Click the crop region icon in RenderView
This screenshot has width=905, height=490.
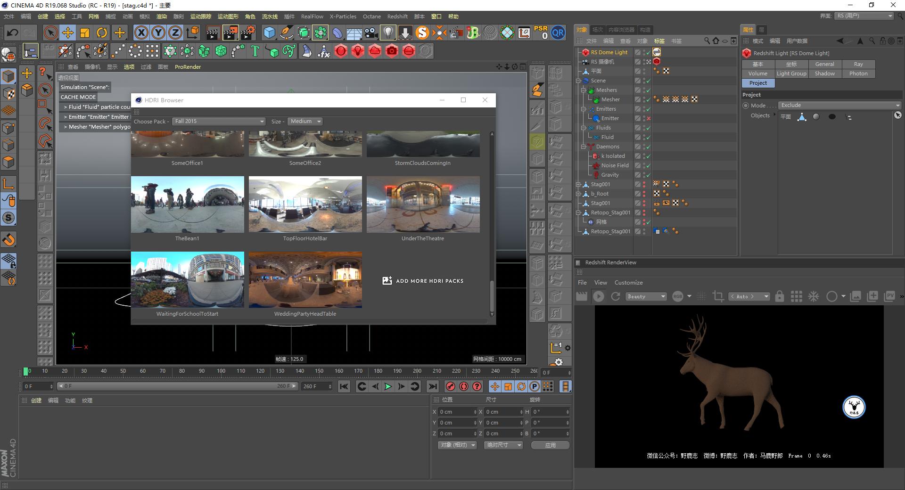click(718, 296)
